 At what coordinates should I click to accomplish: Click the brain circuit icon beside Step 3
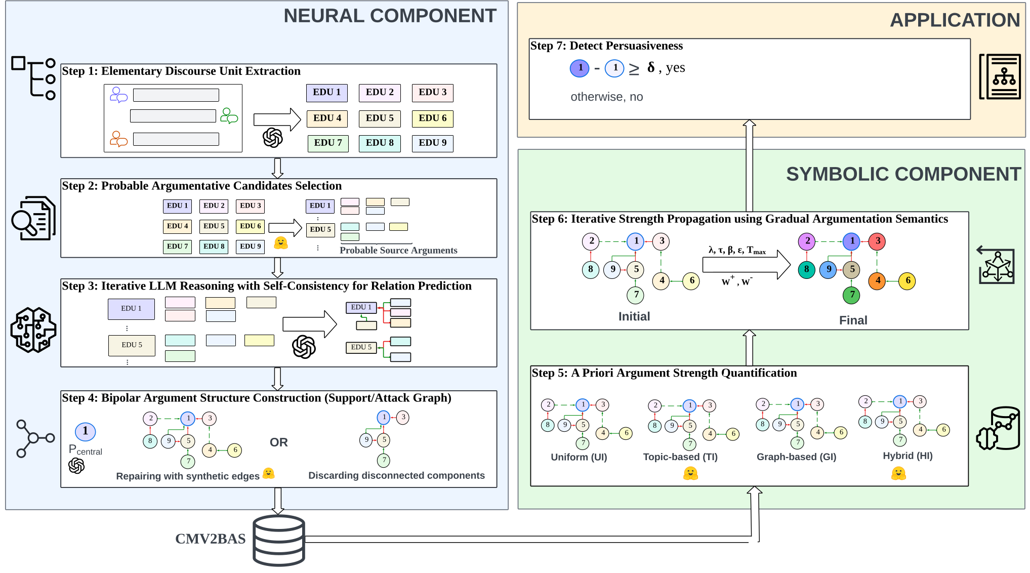pyautogui.click(x=33, y=330)
